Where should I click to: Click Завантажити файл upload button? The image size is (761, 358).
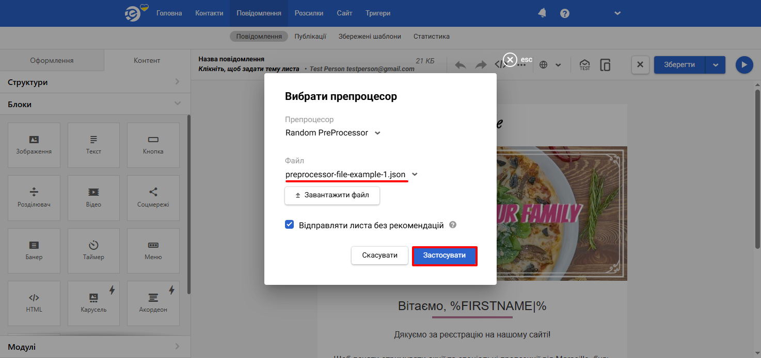tap(332, 196)
